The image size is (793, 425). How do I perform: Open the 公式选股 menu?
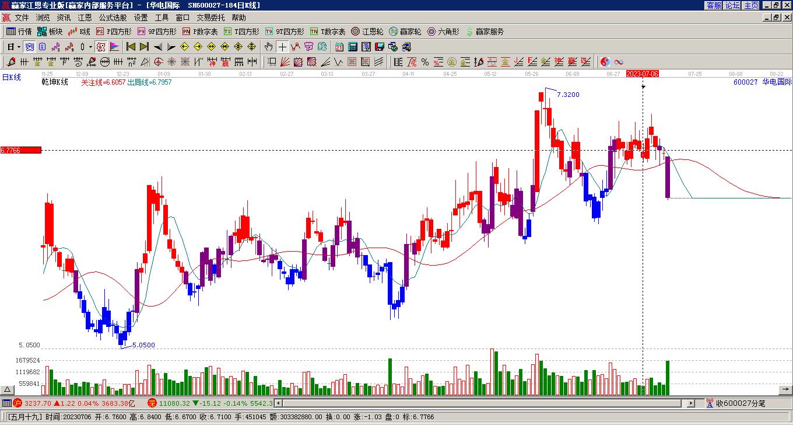click(x=113, y=18)
